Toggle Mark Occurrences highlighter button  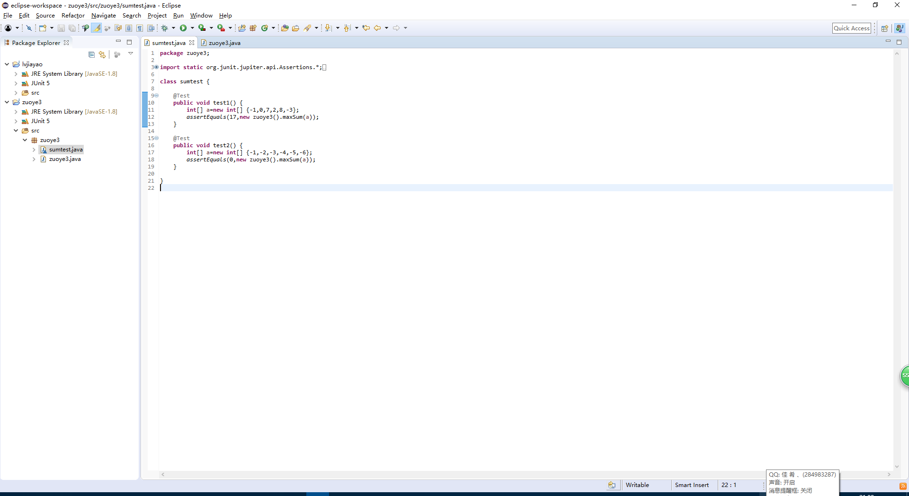97,28
